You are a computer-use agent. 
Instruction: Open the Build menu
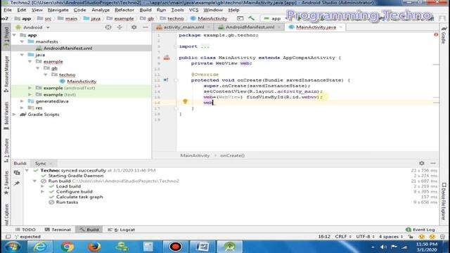pos(146,10)
